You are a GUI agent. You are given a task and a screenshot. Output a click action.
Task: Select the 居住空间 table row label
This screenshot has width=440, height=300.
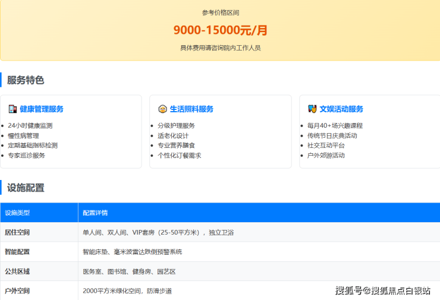(17, 232)
